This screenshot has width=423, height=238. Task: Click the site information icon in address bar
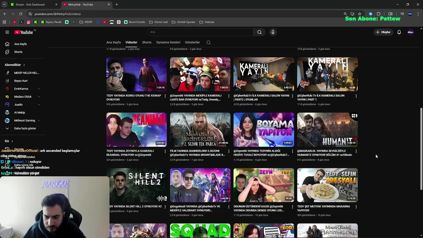30,14
